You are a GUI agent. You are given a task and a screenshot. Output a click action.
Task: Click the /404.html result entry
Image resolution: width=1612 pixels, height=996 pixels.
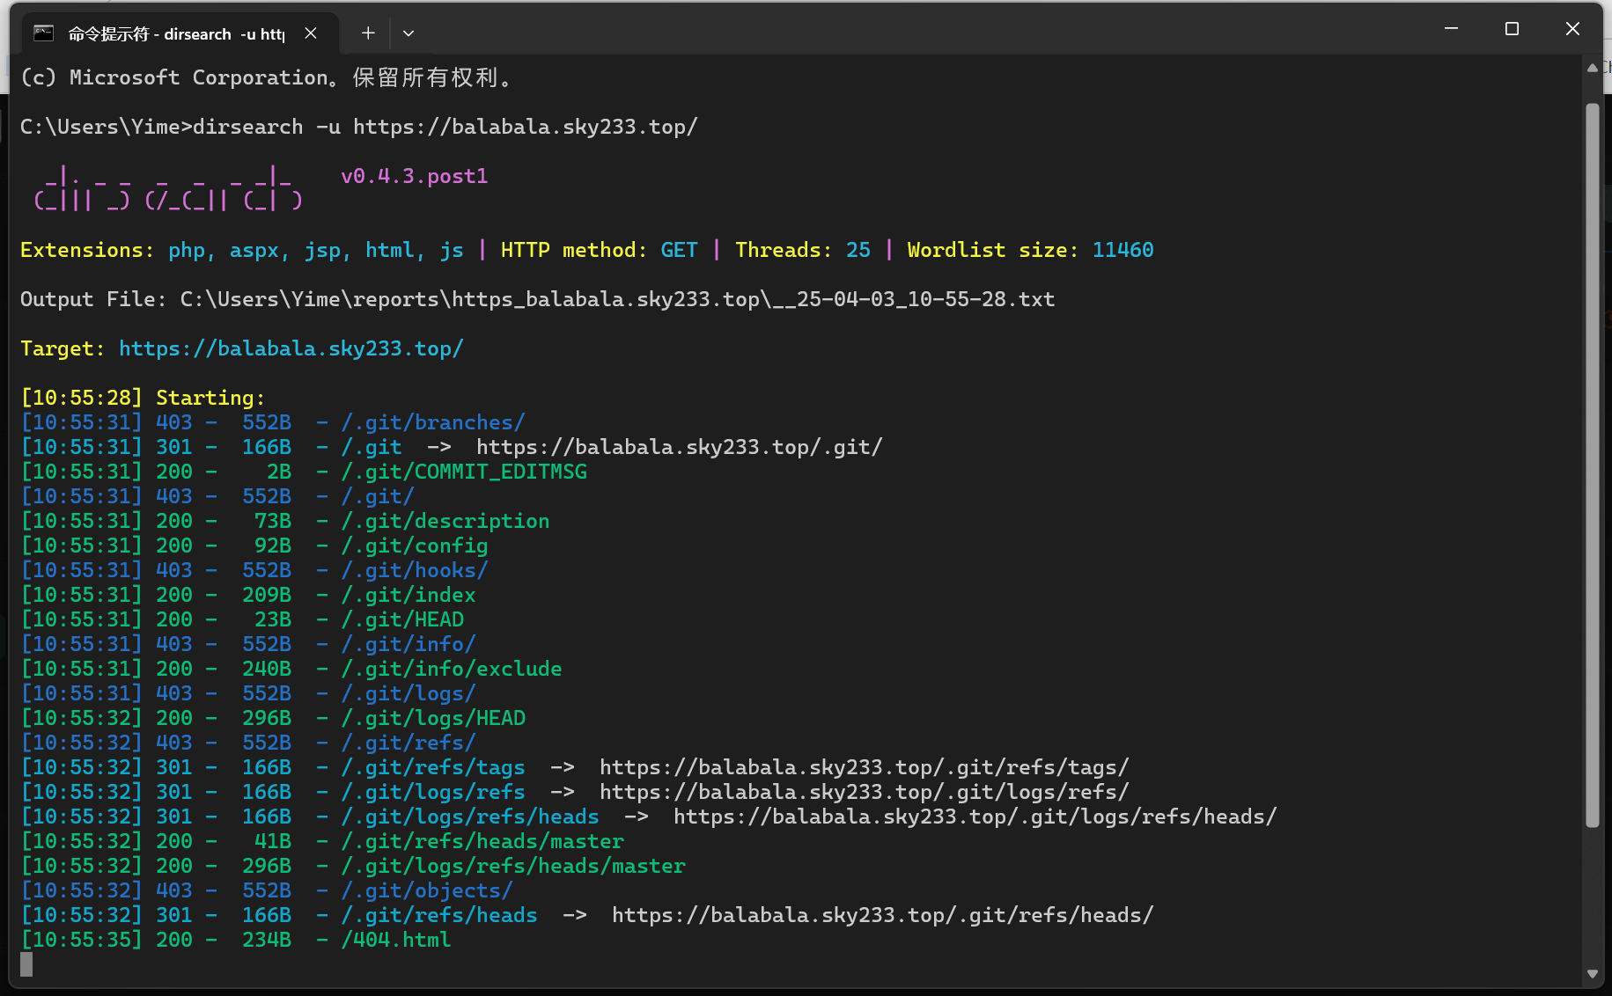click(x=396, y=940)
